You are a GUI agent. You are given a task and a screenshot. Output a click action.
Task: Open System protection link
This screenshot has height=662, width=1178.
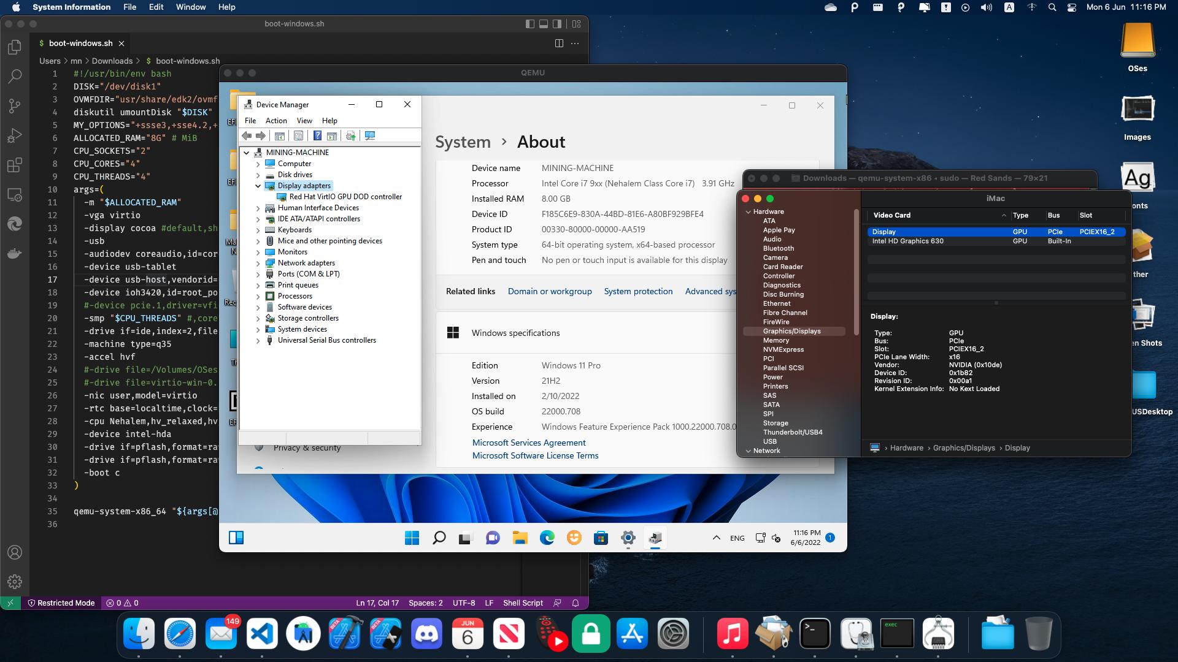click(638, 292)
